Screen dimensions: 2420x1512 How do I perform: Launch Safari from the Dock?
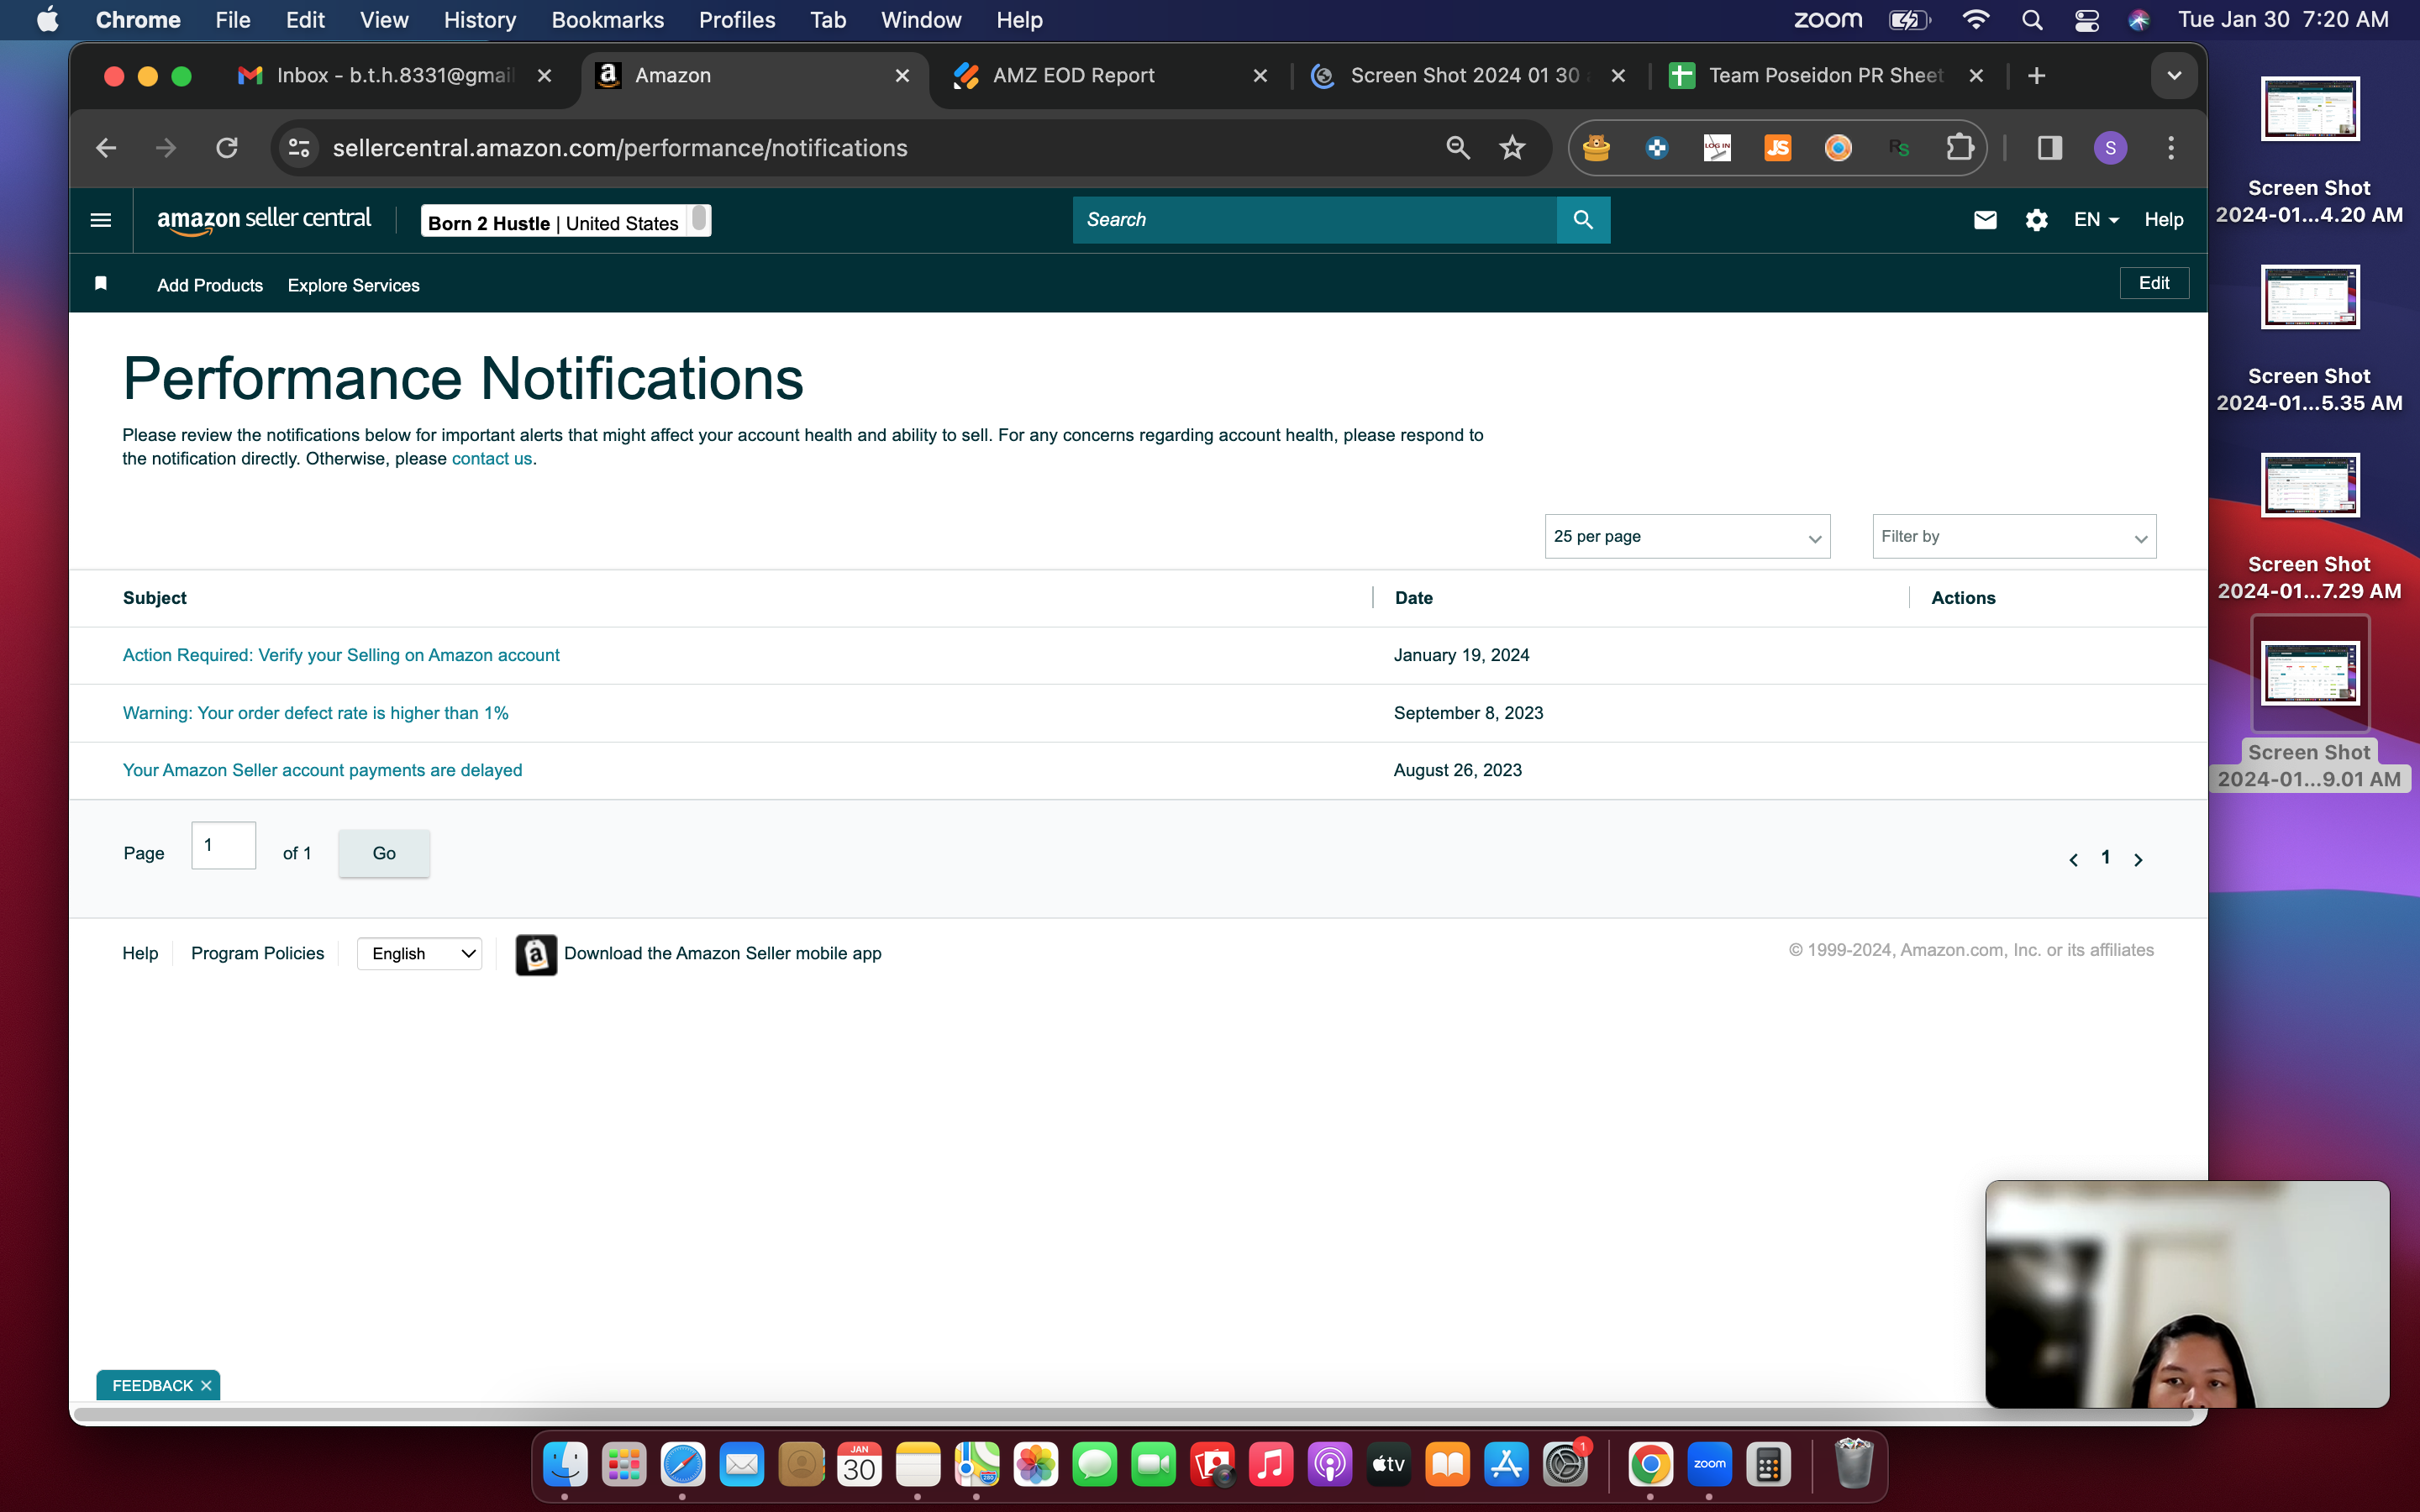click(683, 1465)
